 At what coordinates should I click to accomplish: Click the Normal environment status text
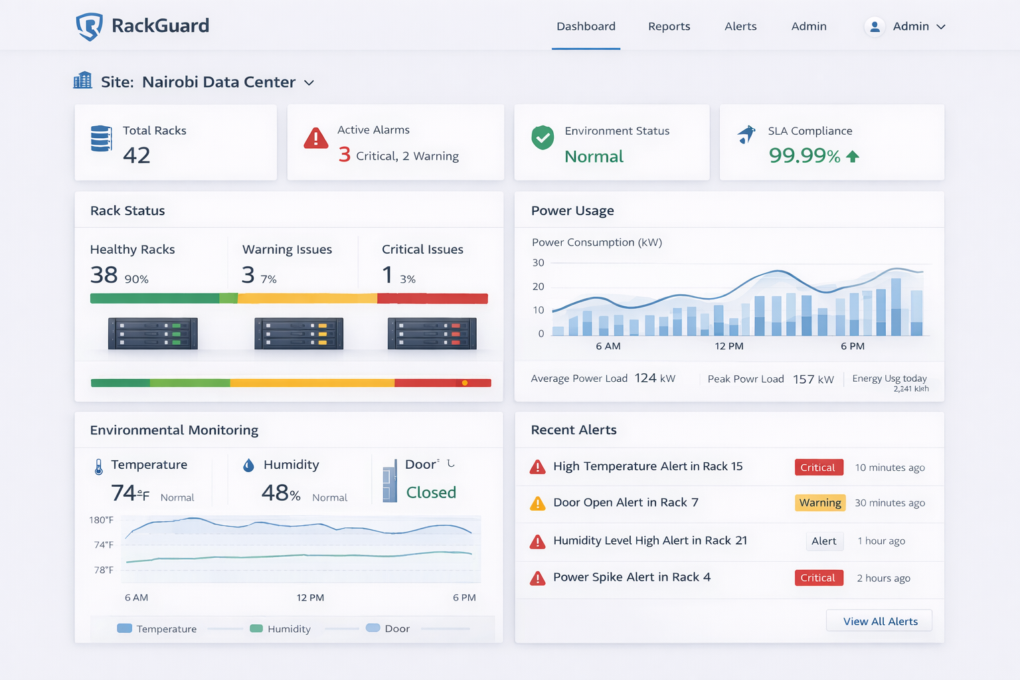click(x=594, y=157)
